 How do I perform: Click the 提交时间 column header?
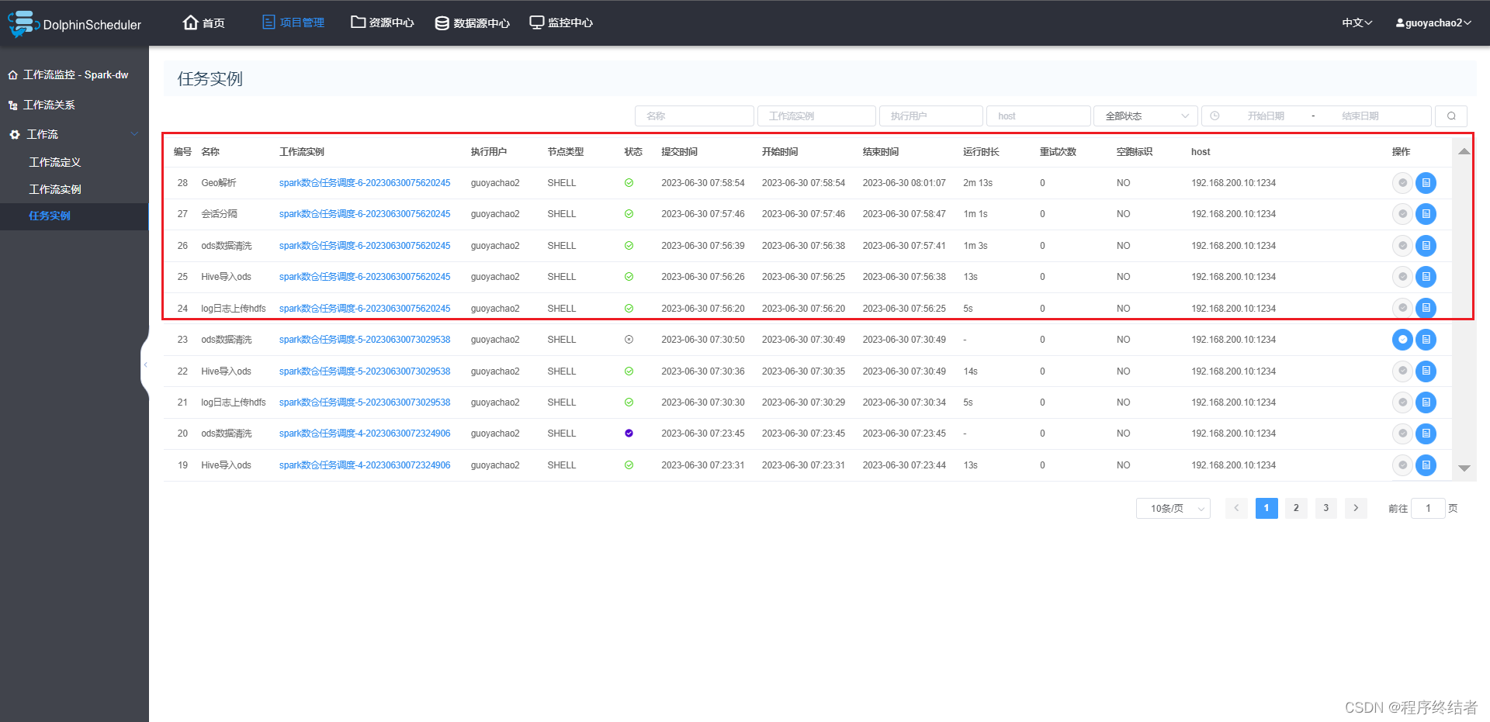pyautogui.click(x=679, y=152)
